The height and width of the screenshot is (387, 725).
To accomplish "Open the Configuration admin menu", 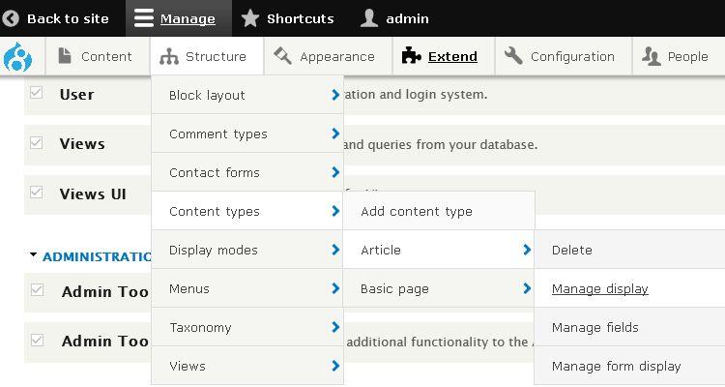I will coord(564,56).
